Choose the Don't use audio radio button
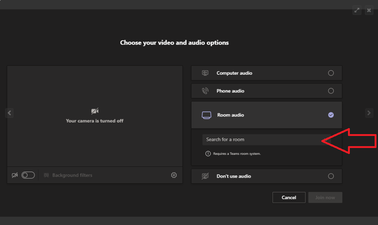Image resolution: width=378 pixels, height=225 pixels. click(x=331, y=176)
